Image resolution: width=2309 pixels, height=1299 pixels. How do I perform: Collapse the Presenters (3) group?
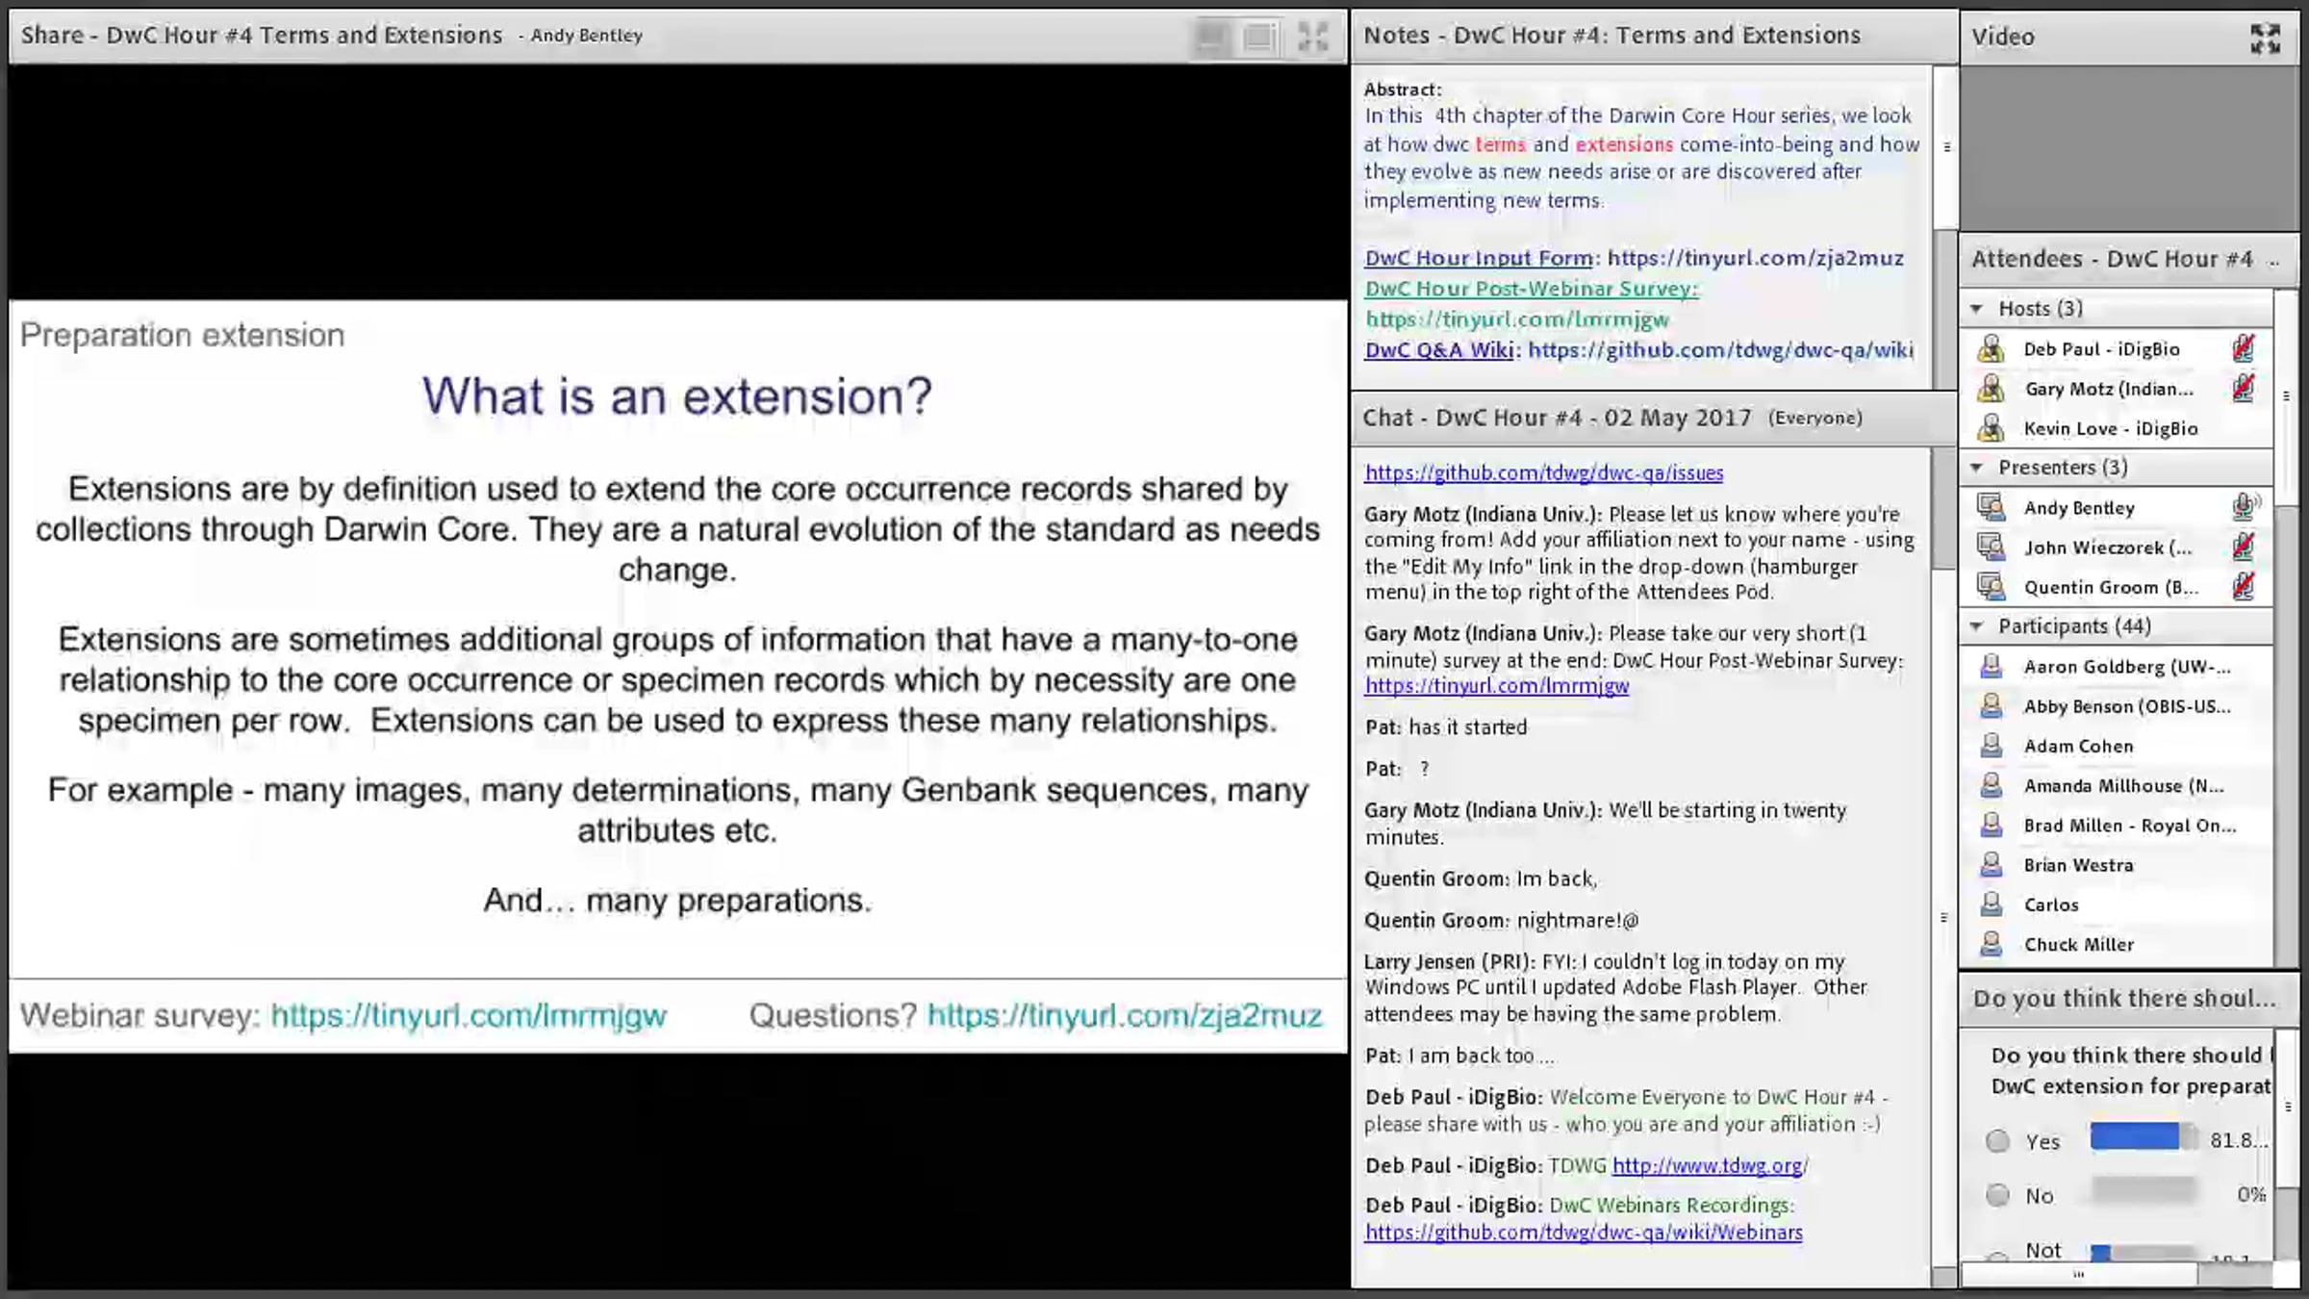(x=1977, y=468)
